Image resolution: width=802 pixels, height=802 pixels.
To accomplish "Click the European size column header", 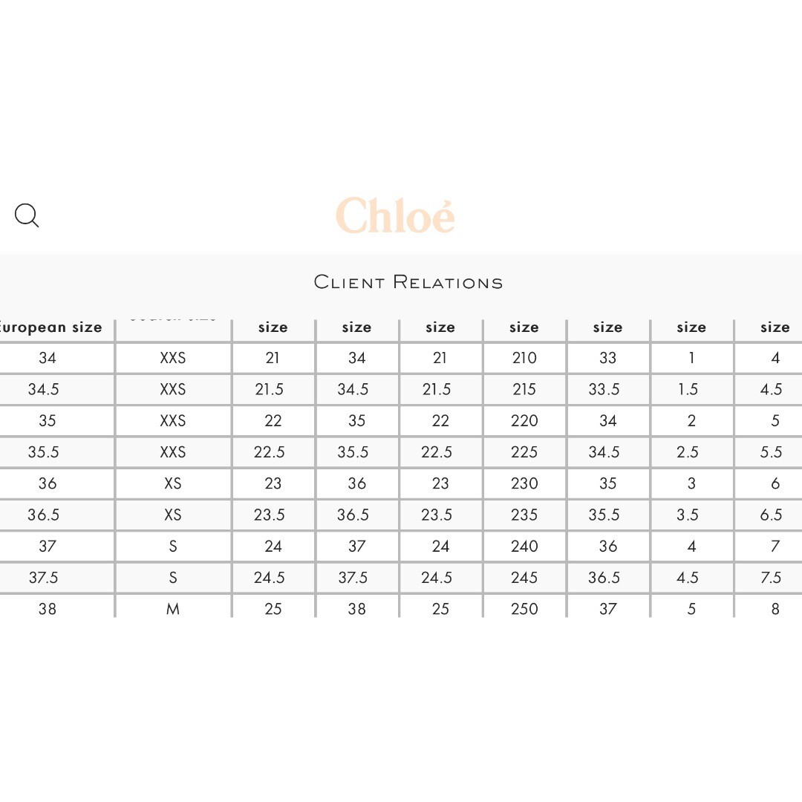I will (x=52, y=327).
